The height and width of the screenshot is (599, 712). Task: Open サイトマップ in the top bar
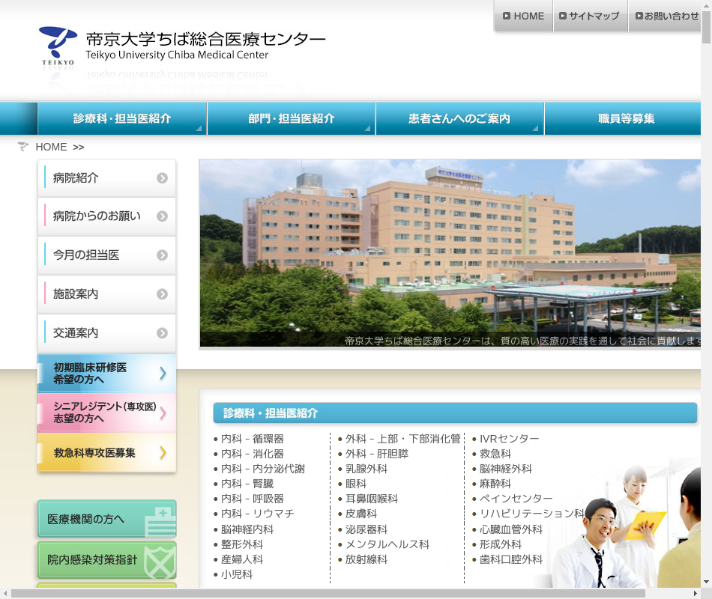pyautogui.click(x=590, y=16)
